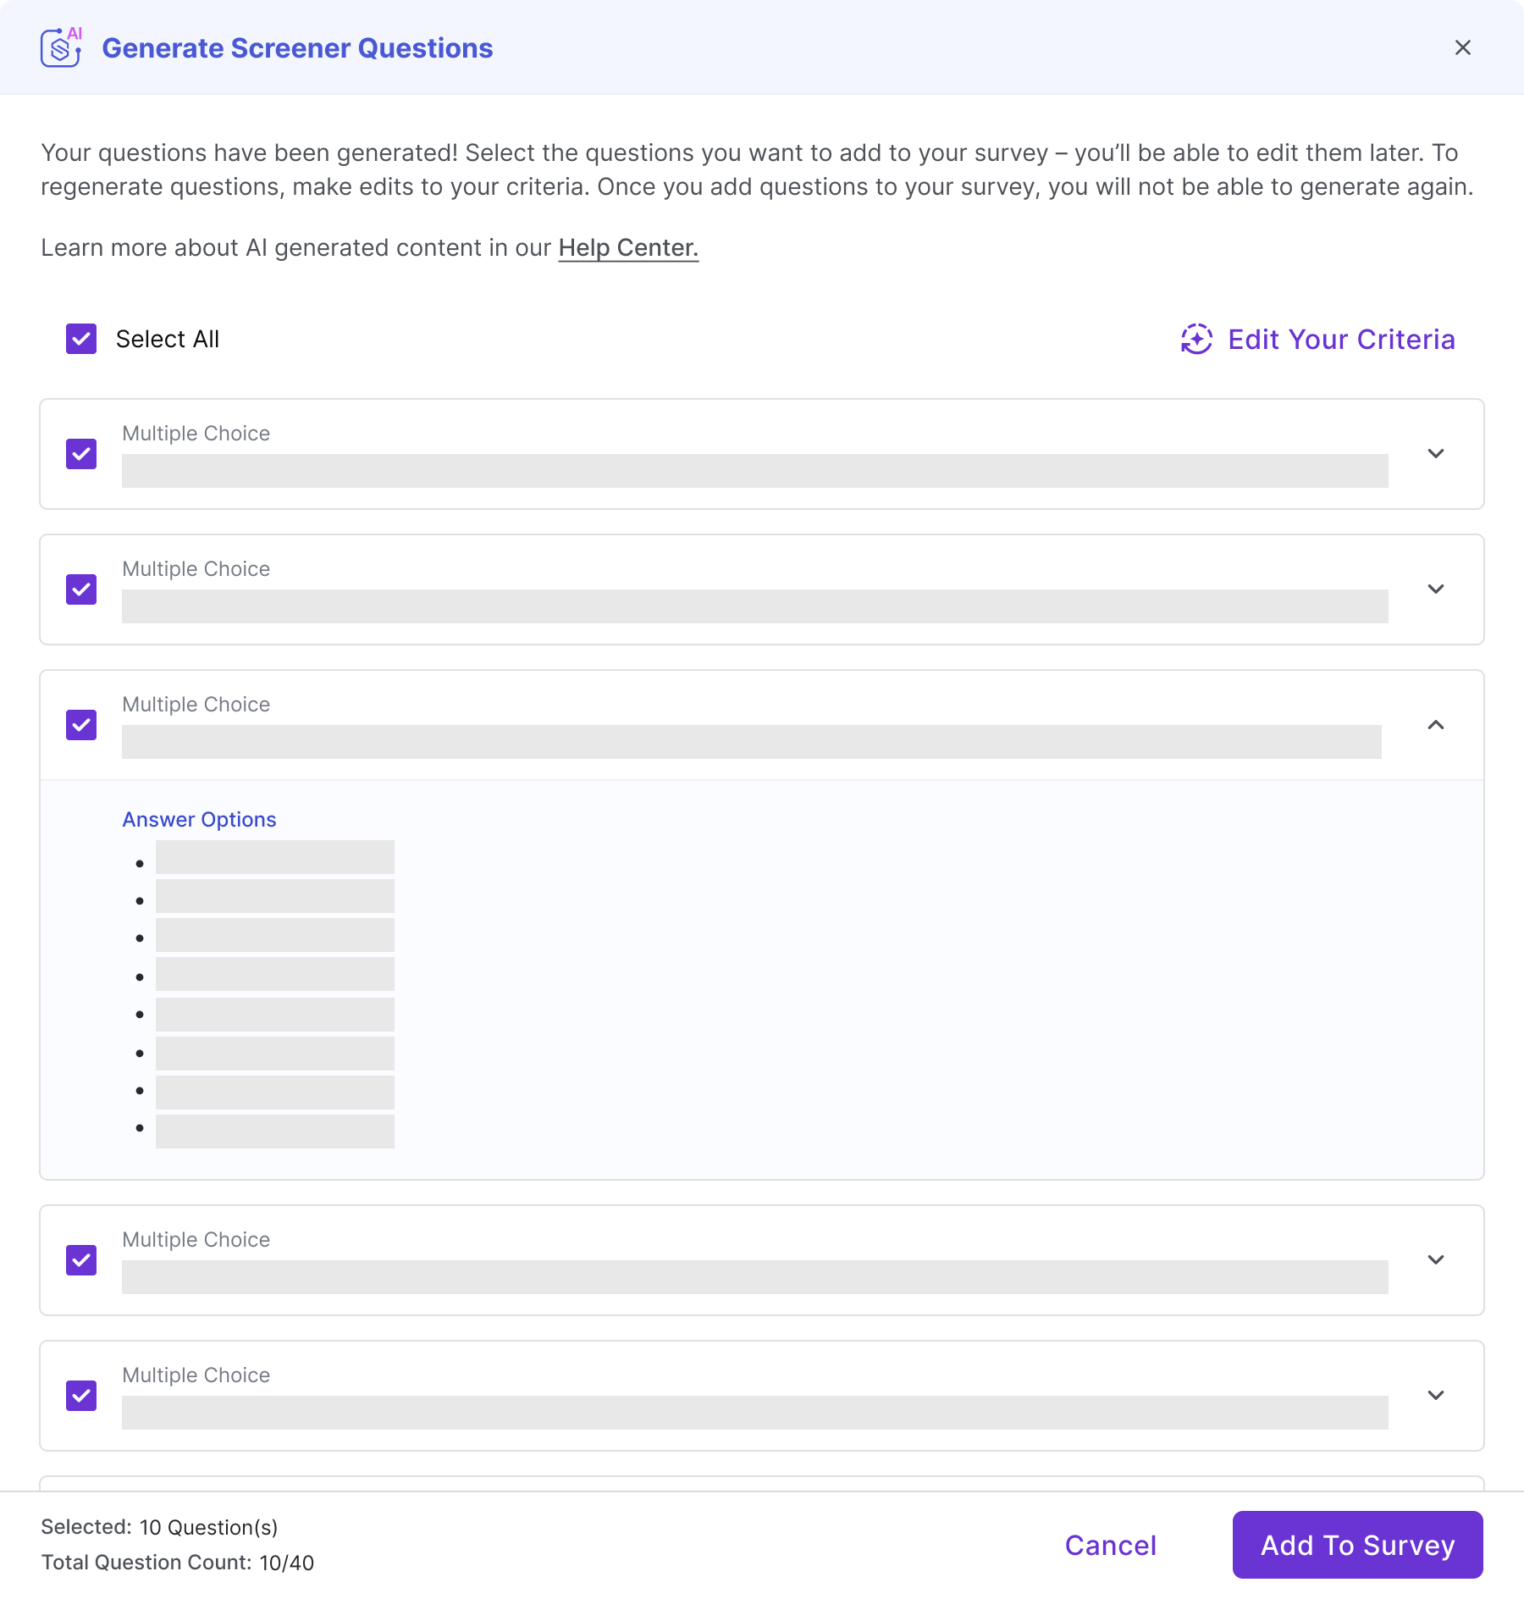This screenshot has width=1524, height=1599.
Task: Uncheck the fifth Multiple Choice question
Action: [81, 1396]
